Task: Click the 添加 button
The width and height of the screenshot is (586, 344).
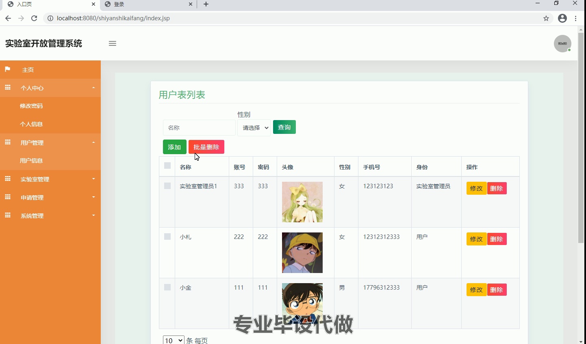Action: click(x=174, y=147)
